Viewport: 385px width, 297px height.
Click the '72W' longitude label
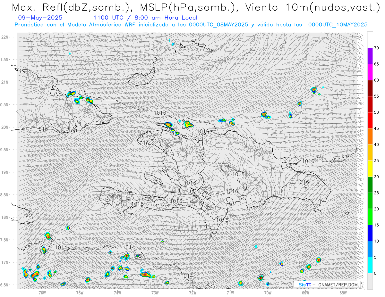pyautogui.click(x=193, y=293)
